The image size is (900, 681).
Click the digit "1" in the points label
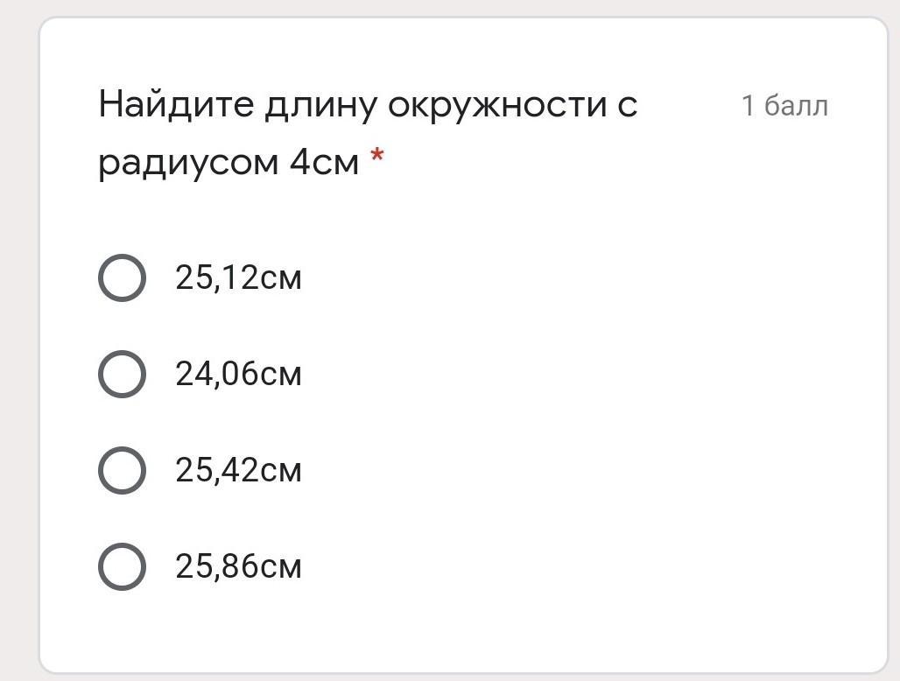coord(748,106)
